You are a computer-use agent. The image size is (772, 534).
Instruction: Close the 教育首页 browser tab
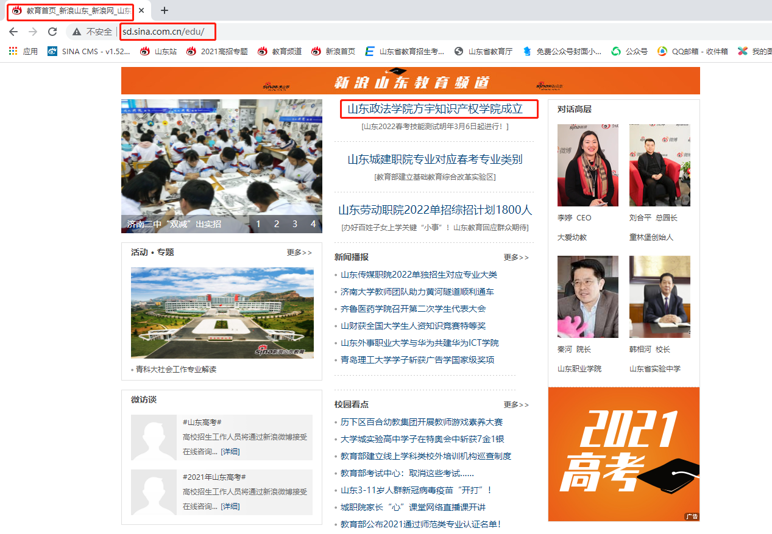point(141,10)
